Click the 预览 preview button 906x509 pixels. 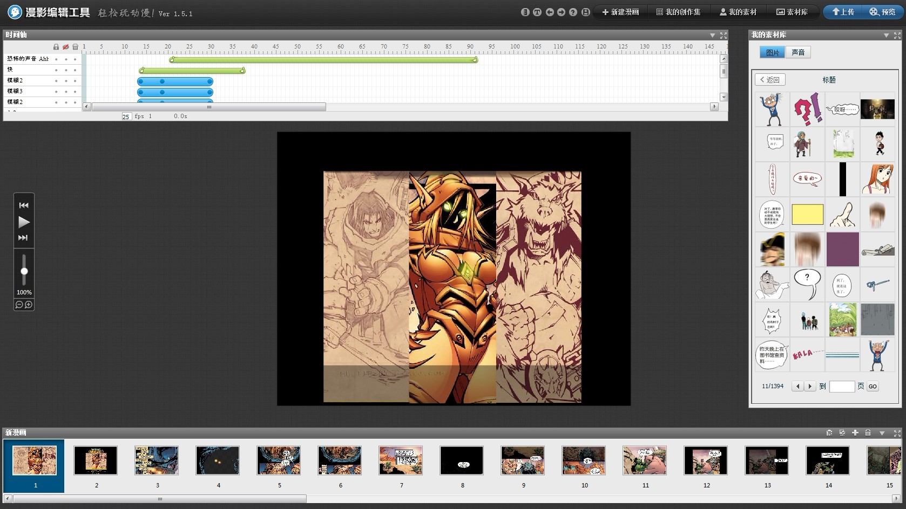click(882, 12)
